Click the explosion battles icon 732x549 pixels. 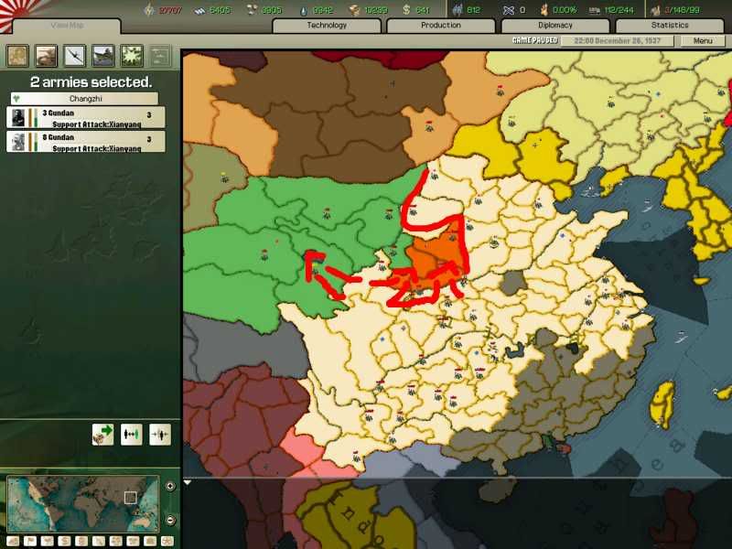pyautogui.click(x=132, y=56)
